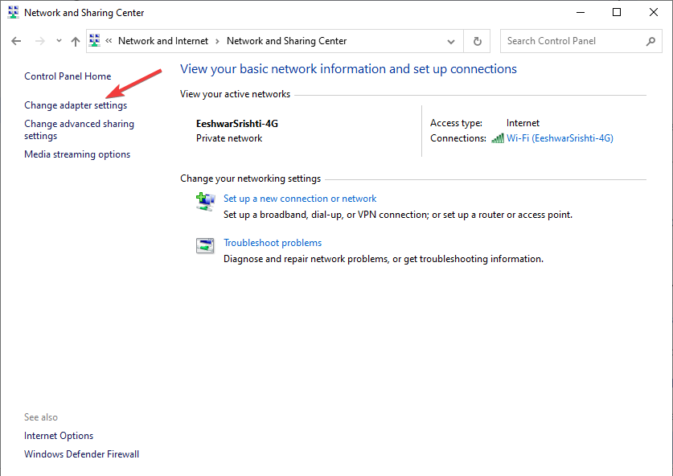The width and height of the screenshot is (673, 476).
Task: Select Network and Sharing Center breadcrumb
Action: click(x=287, y=41)
